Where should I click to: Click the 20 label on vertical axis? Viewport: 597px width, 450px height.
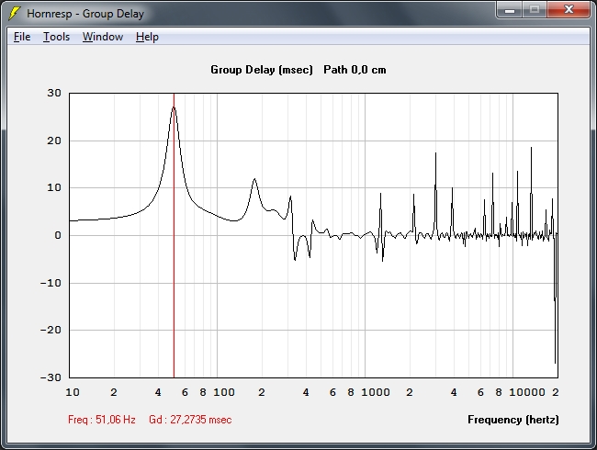coord(54,141)
